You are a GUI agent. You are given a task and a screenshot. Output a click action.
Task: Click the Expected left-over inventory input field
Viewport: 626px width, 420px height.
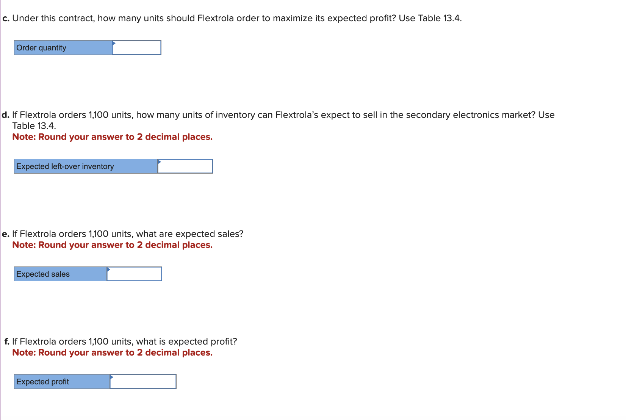(x=185, y=166)
